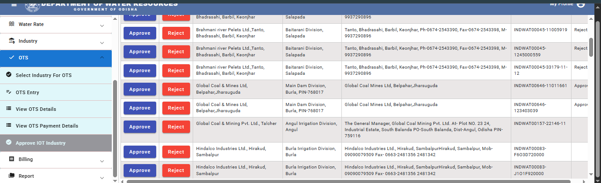The width and height of the screenshot is (601, 183).
Task: Approve the row with ID INDWAT00045-33179-11-12
Action: 140,71
